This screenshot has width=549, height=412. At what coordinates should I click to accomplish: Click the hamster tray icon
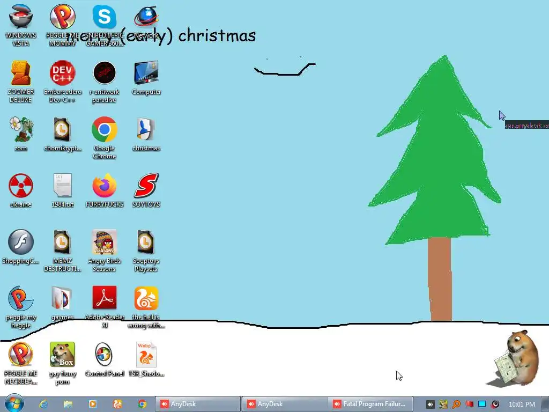pyautogui.click(x=443, y=404)
